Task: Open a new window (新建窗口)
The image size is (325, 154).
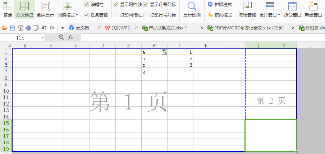Action: pos(313,10)
